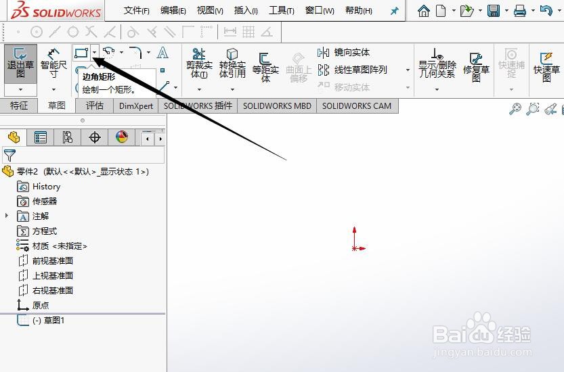Expand the 注解 (Annotations) tree node
564x372 pixels.
coord(7,215)
